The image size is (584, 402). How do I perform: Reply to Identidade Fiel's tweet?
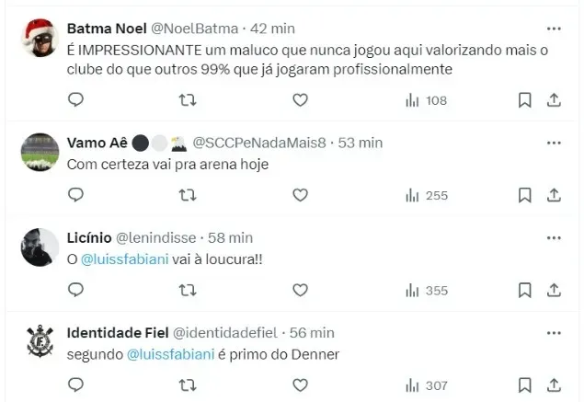[x=76, y=385]
